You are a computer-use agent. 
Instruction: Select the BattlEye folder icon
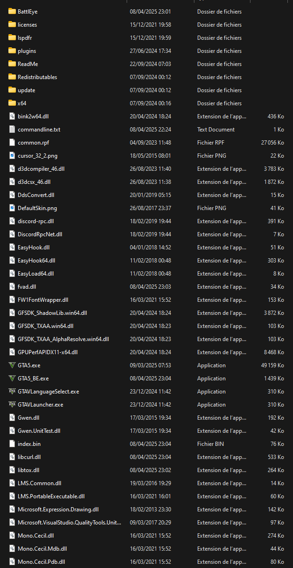(x=12, y=11)
